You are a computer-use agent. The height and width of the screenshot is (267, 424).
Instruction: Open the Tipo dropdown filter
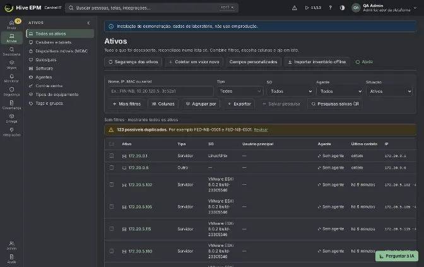pyautogui.click(x=240, y=91)
